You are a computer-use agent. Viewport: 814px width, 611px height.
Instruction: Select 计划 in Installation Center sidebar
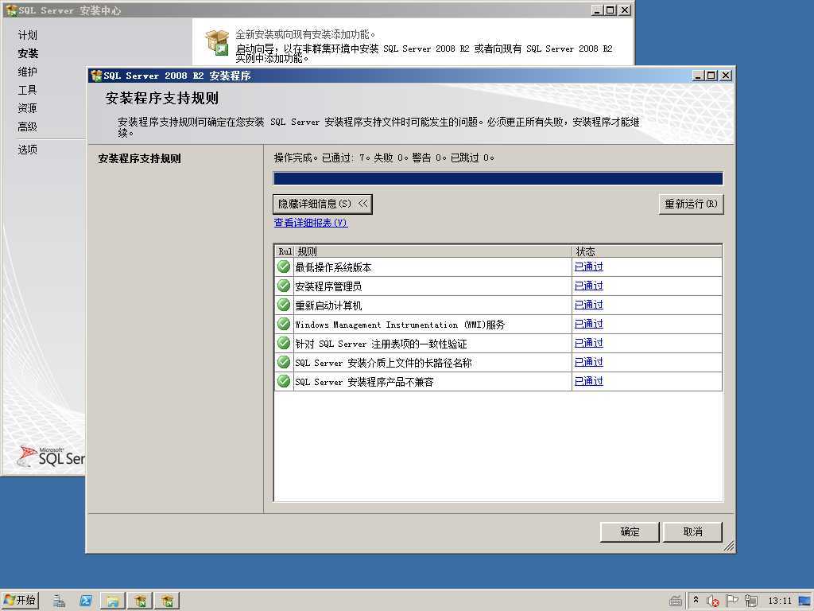(28, 35)
